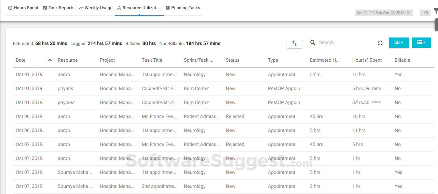
Task: Go to the Weekly Usage tab
Action: pyautogui.click(x=96, y=8)
